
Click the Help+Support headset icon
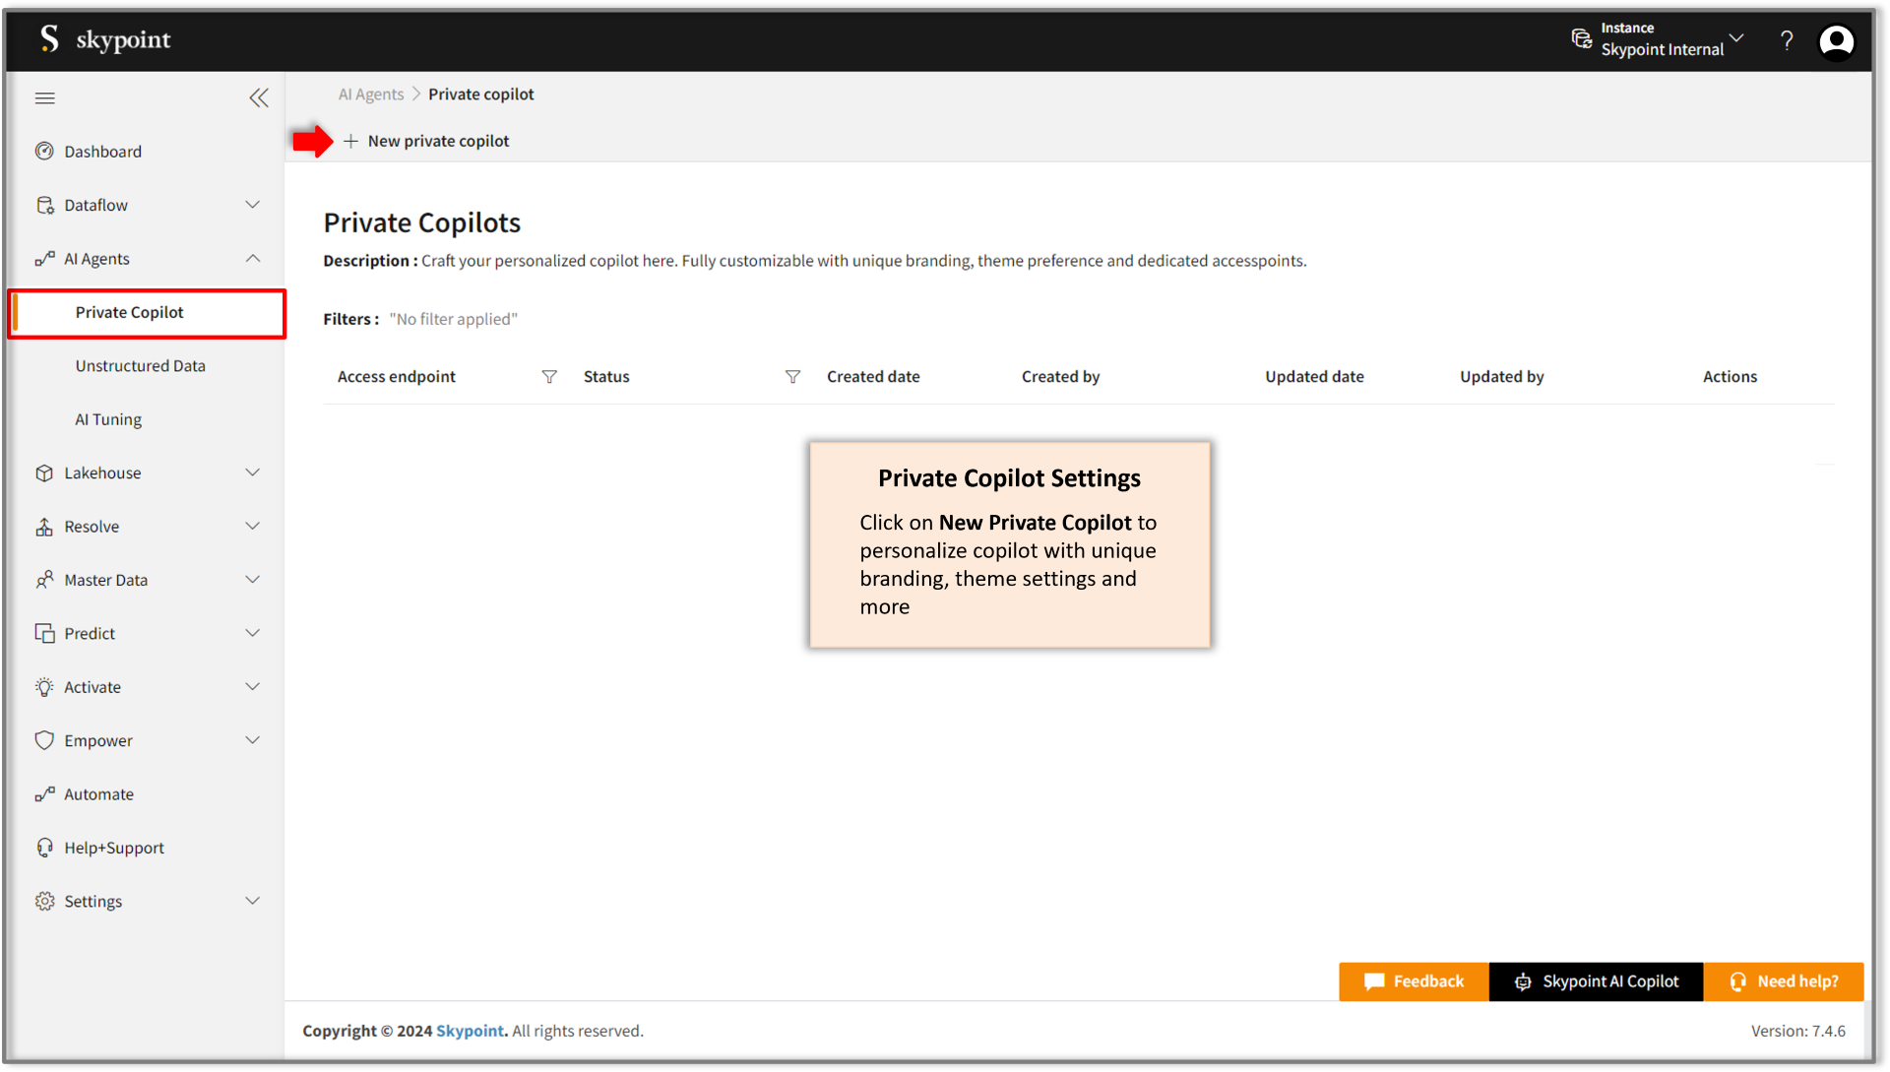point(44,848)
